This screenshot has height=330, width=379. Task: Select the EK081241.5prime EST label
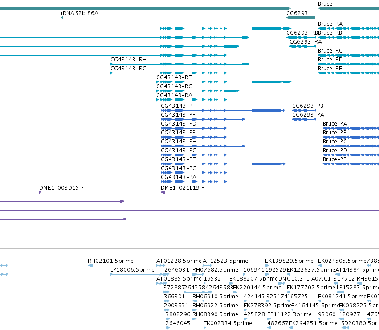click(x=342, y=297)
